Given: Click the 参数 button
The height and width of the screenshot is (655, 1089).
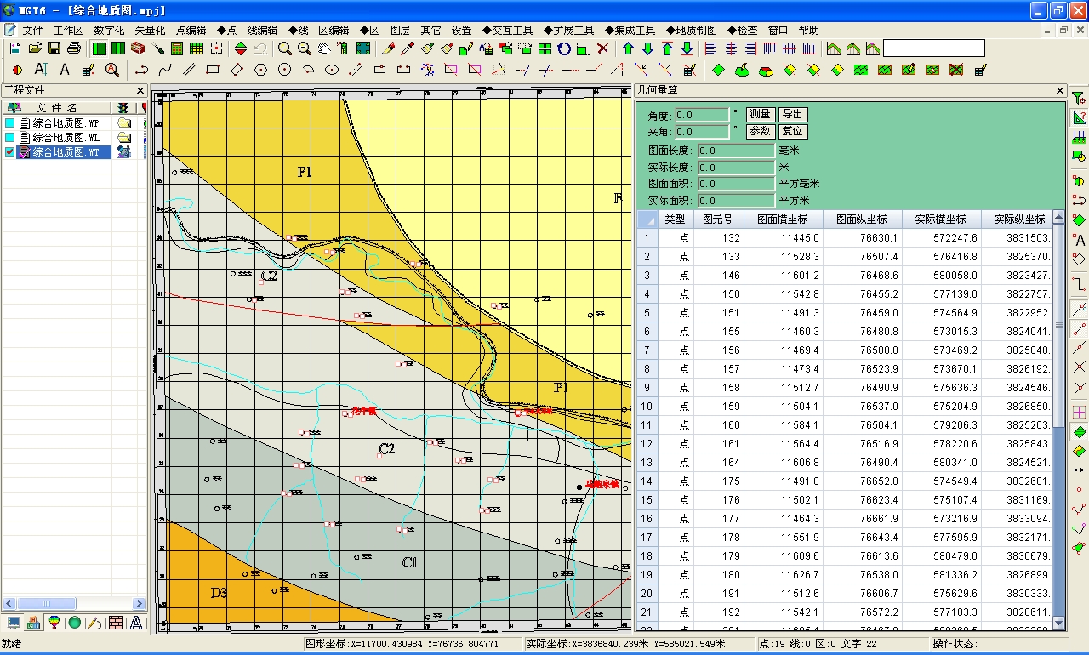Looking at the screenshot, I should (760, 131).
